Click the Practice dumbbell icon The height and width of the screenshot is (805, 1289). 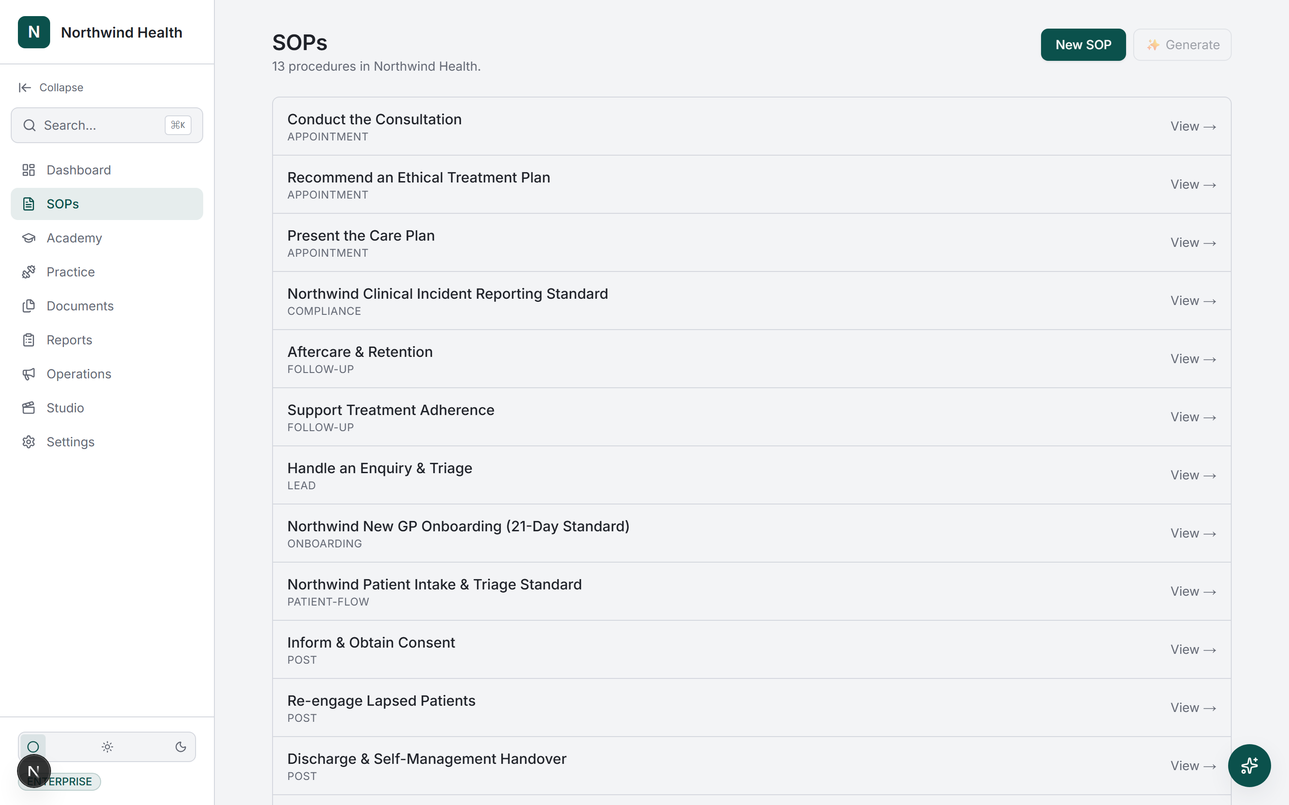point(29,272)
